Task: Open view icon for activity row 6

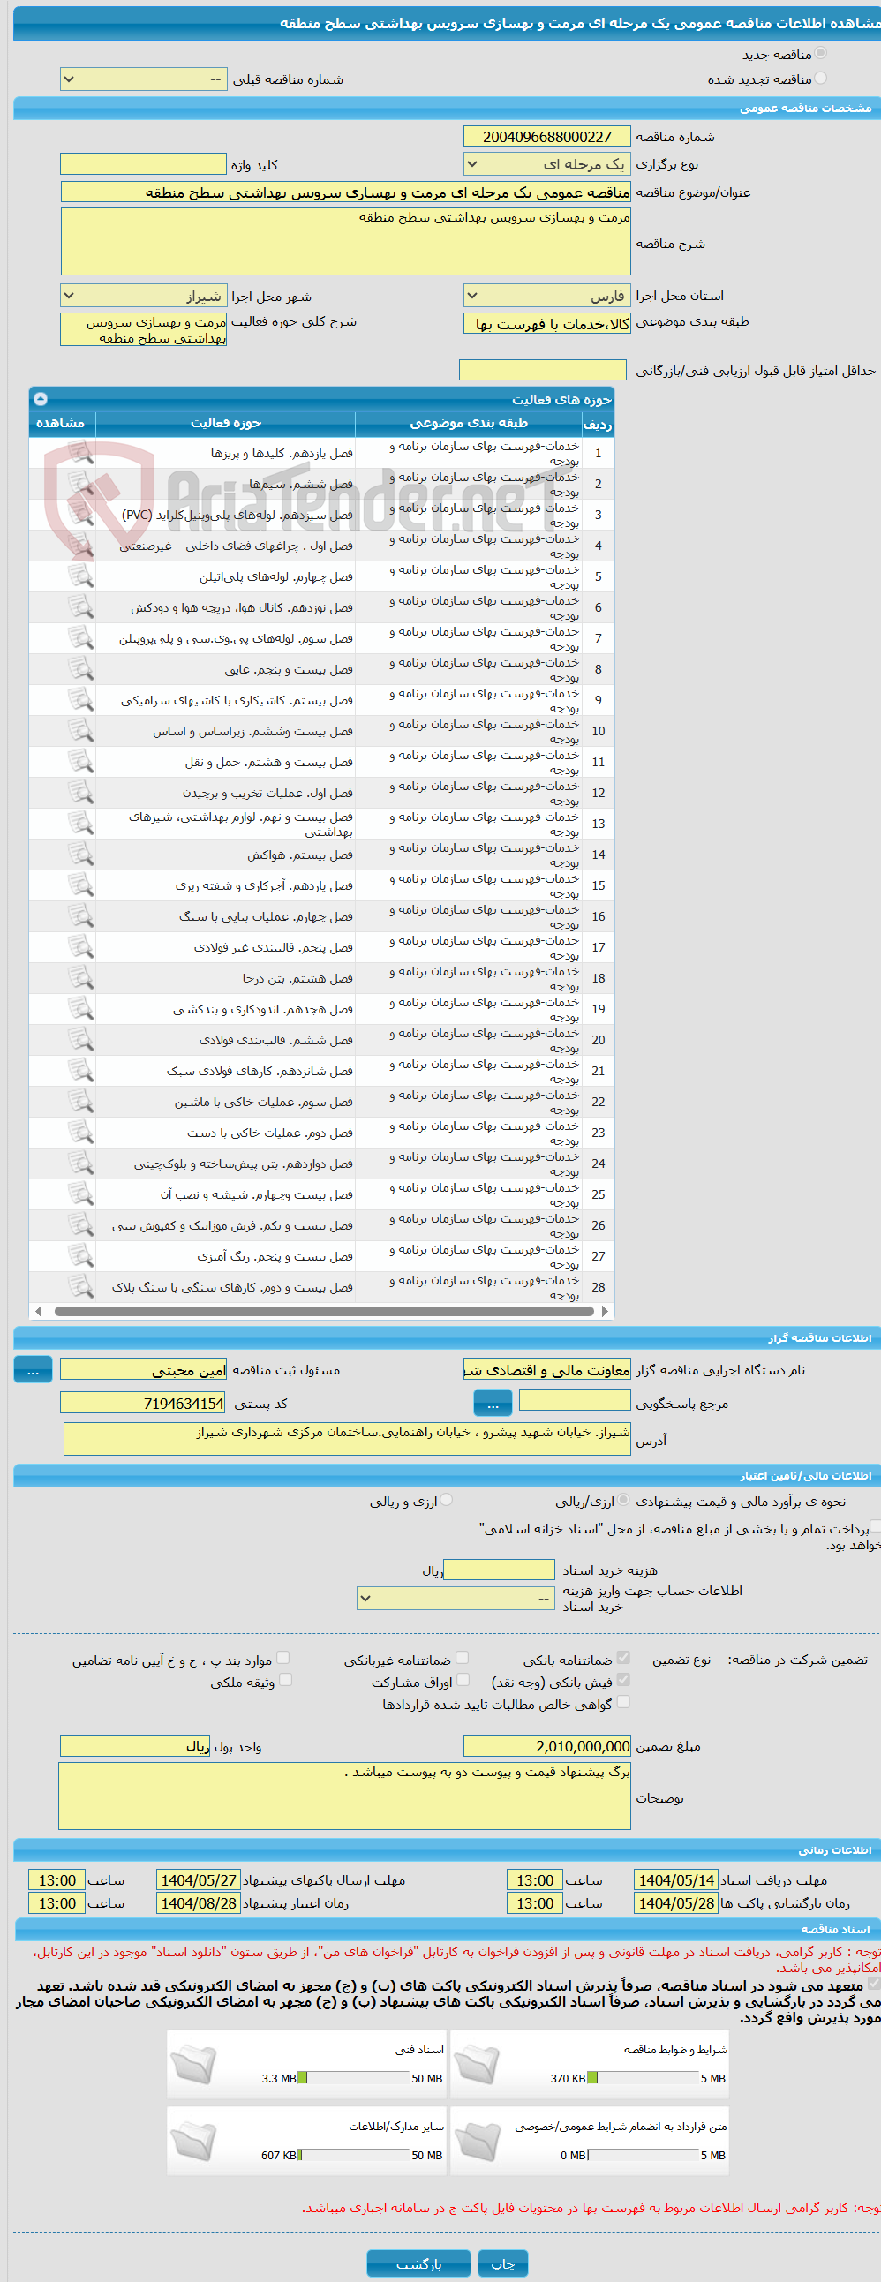Action: coord(80,607)
